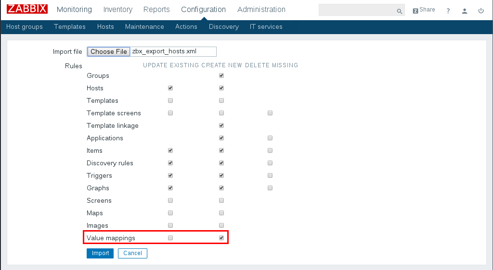Screen dimensions: 493x270
Task: Uncheck Groups create new checkbox
Action: (x=221, y=75)
